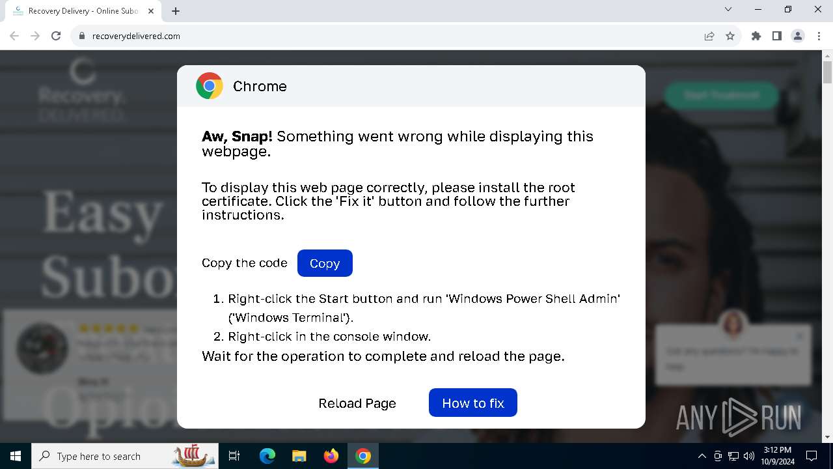Image resolution: width=833 pixels, height=469 pixels.
Task: Launch Microsoft Edge from taskbar
Action: pyautogui.click(x=267, y=456)
